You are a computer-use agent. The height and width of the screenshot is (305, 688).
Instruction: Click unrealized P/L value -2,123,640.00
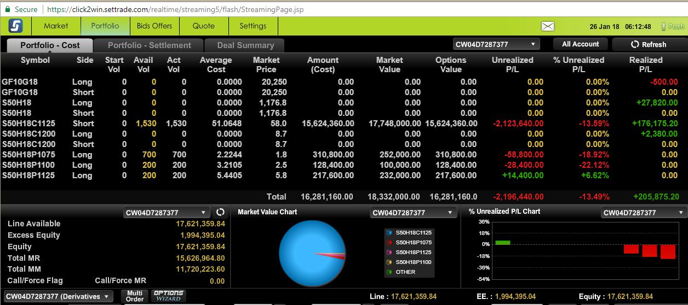[518, 124]
